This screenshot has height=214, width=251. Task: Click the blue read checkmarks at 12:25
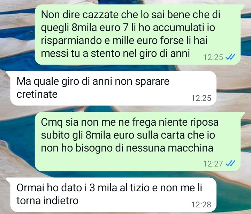click(x=230, y=57)
